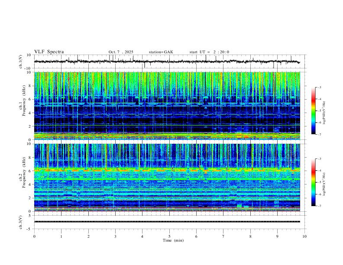Viewport: 343px width, 265px height.
Task: Click the '-10' tick on ch.1(V) axis
Action: pos(29,68)
